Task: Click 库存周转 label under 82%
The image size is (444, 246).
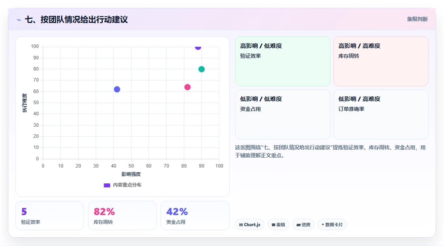Action: [x=103, y=222]
